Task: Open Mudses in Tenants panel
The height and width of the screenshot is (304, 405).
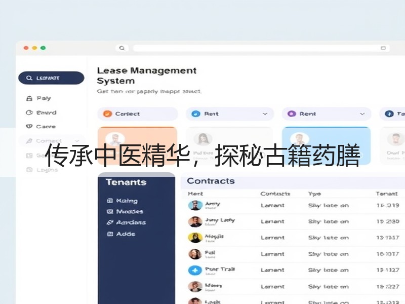Action: 130,211
